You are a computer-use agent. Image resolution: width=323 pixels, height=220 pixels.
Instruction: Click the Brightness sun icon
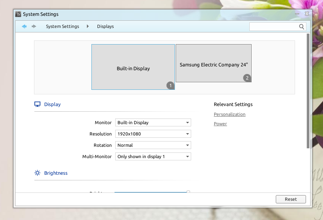point(37,172)
